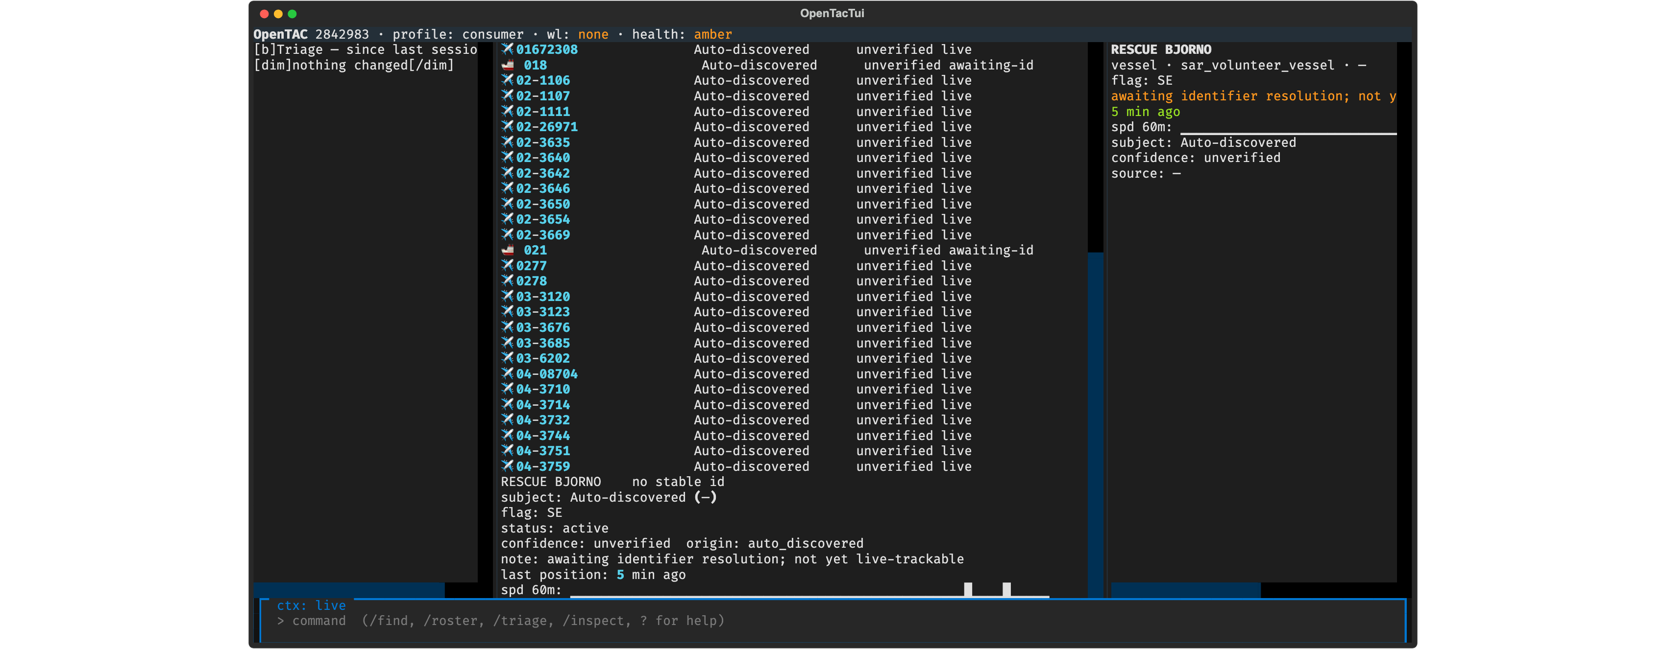1666x649 pixels.
Task: Click the airplane icon for 02-3640
Action: click(508, 158)
